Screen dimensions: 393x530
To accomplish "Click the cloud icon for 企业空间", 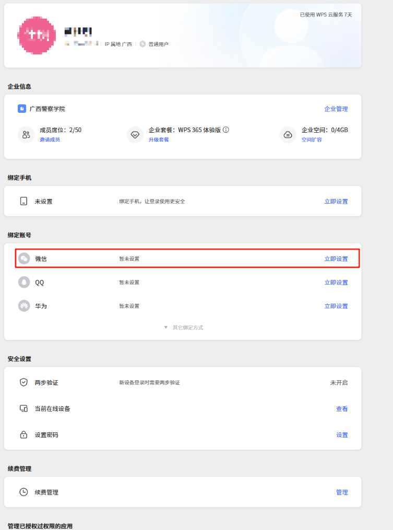I will tap(288, 135).
